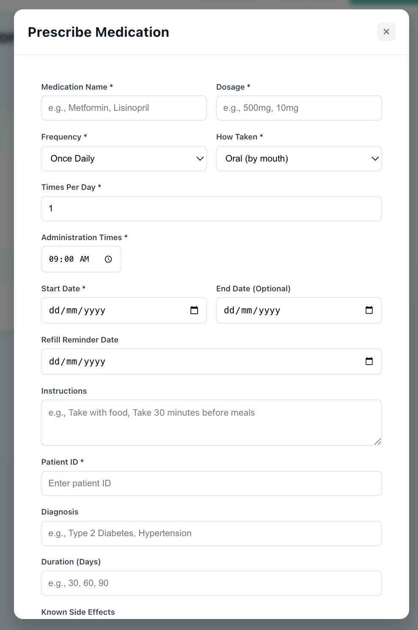Expand the Oral (by mouth) selection chevron
Screen dimensions: 418x630
tap(374, 159)
